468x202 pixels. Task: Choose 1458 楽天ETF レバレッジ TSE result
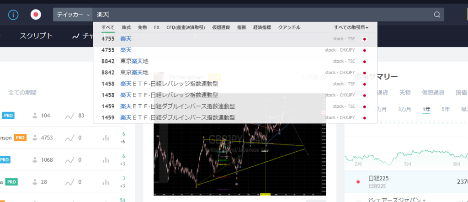coord(235,84)
